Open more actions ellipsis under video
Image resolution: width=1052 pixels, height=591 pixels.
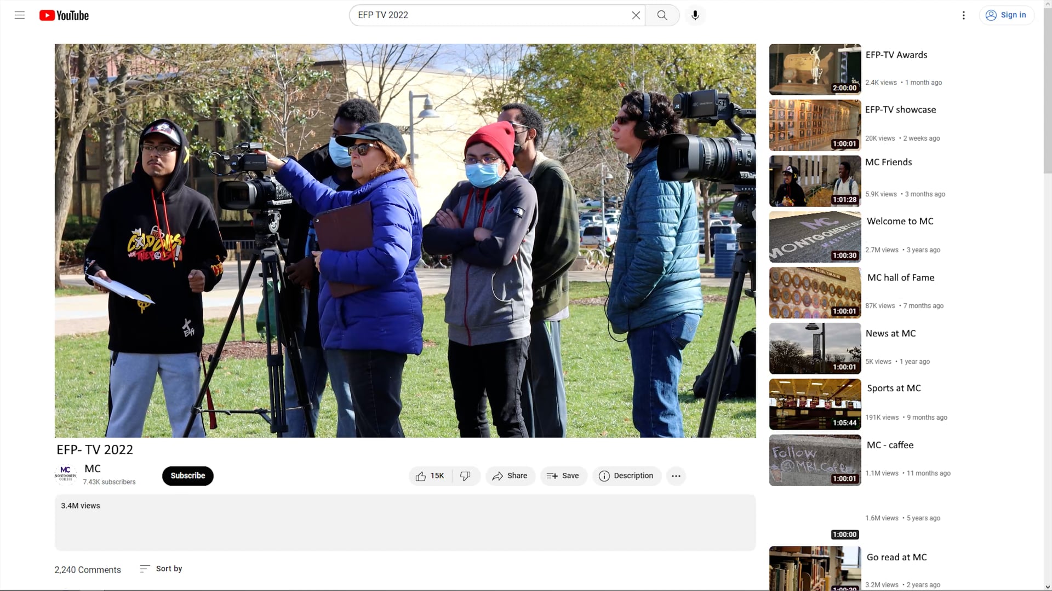pyautogui.click(x=676, y=476)
